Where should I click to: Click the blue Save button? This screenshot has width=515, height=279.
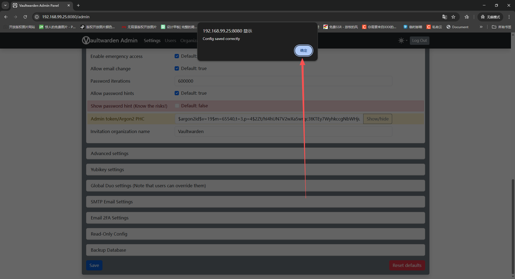tap(94, 265)
